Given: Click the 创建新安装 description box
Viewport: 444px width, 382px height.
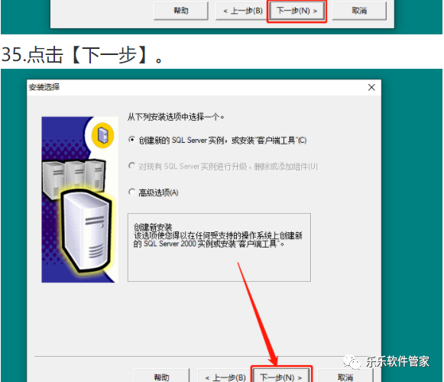Looking at the screenshot, I should (x=219, y=248).
